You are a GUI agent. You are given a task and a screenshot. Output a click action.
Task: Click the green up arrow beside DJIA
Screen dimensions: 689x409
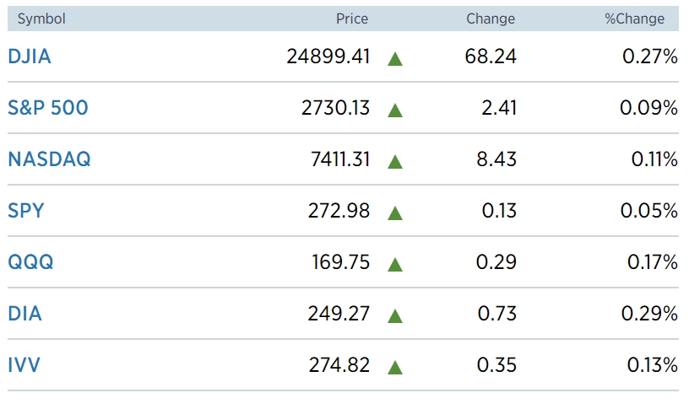click(395, 59)
